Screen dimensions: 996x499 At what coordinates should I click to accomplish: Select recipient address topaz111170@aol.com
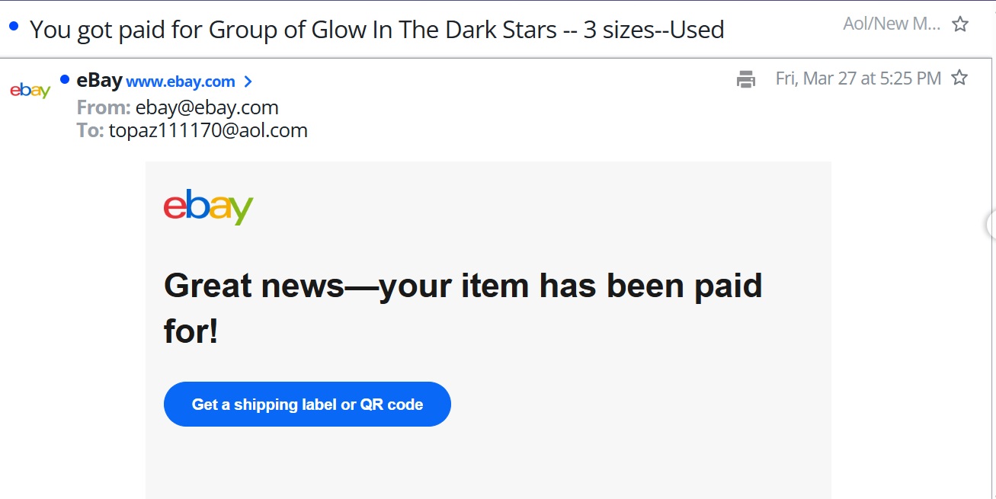pos(208,130)
